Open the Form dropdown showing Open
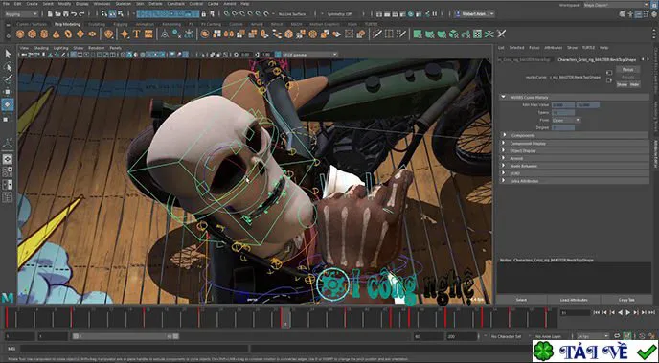659x363 pixels. click(x=566, y=120)
